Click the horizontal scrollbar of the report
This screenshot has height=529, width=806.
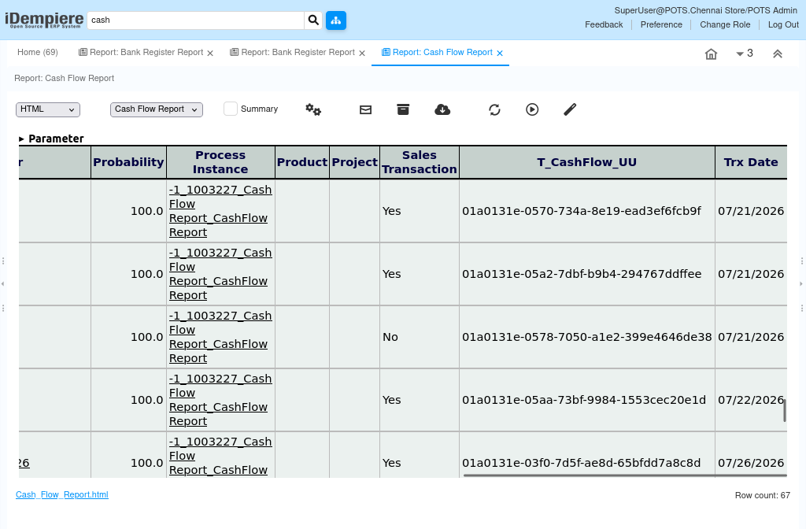point(624,475)
